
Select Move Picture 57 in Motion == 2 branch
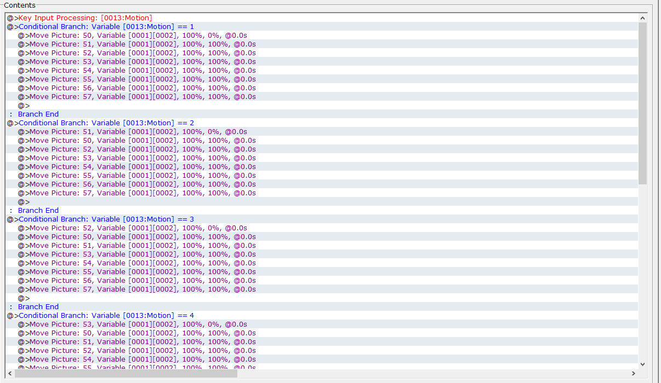pos(322,193)
